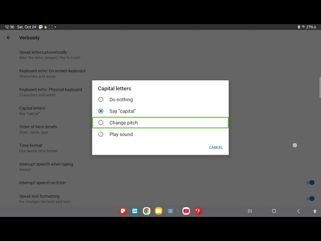The image size is (321, 241).
Task: Open 'Order of item details' setting
Action: [x=38, y=130]
